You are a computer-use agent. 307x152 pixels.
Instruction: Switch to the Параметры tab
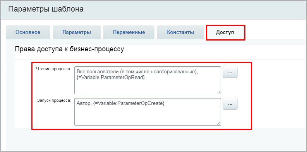pos(77,32)
